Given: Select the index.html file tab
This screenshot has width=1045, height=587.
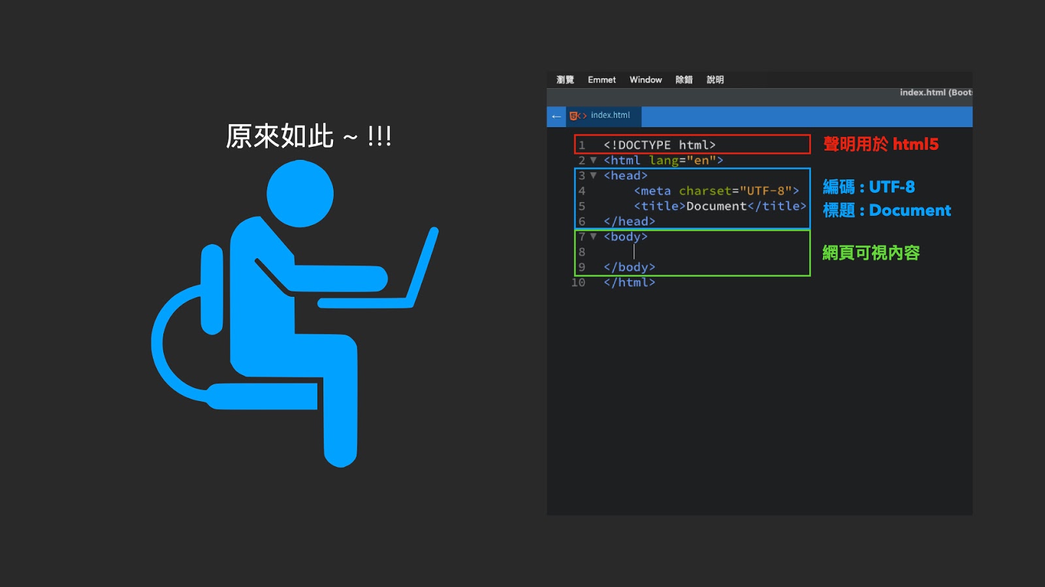Looking at the screenshot, I should coord(603,116).
